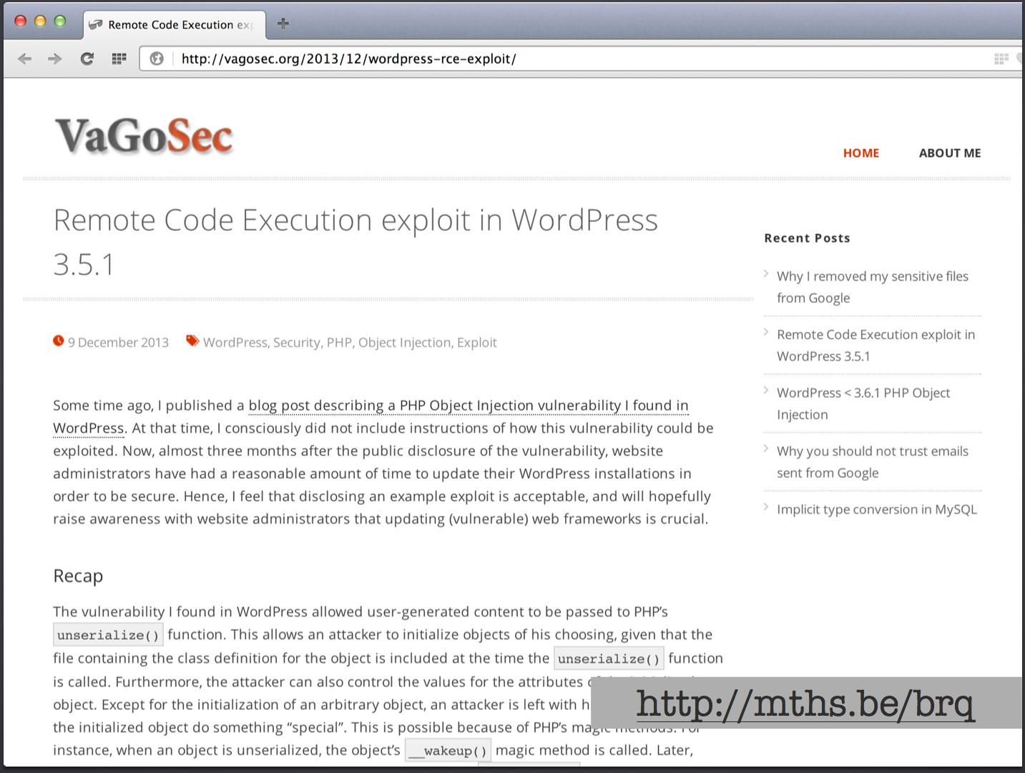
Task: Click the VaGoSec logo
Action: click(144, 136)
